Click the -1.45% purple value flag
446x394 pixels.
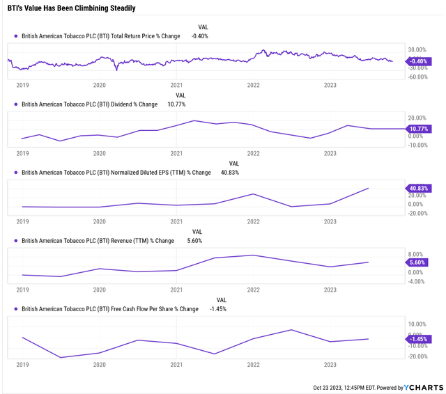pyautogui.click(x=420, y=338)
